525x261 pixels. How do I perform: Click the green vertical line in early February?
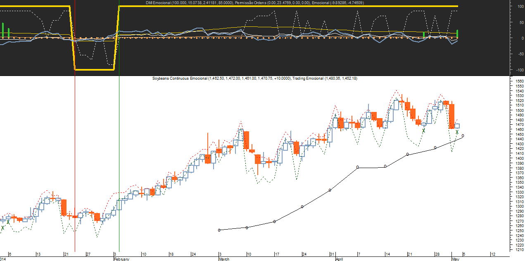(x=119, y=165)
